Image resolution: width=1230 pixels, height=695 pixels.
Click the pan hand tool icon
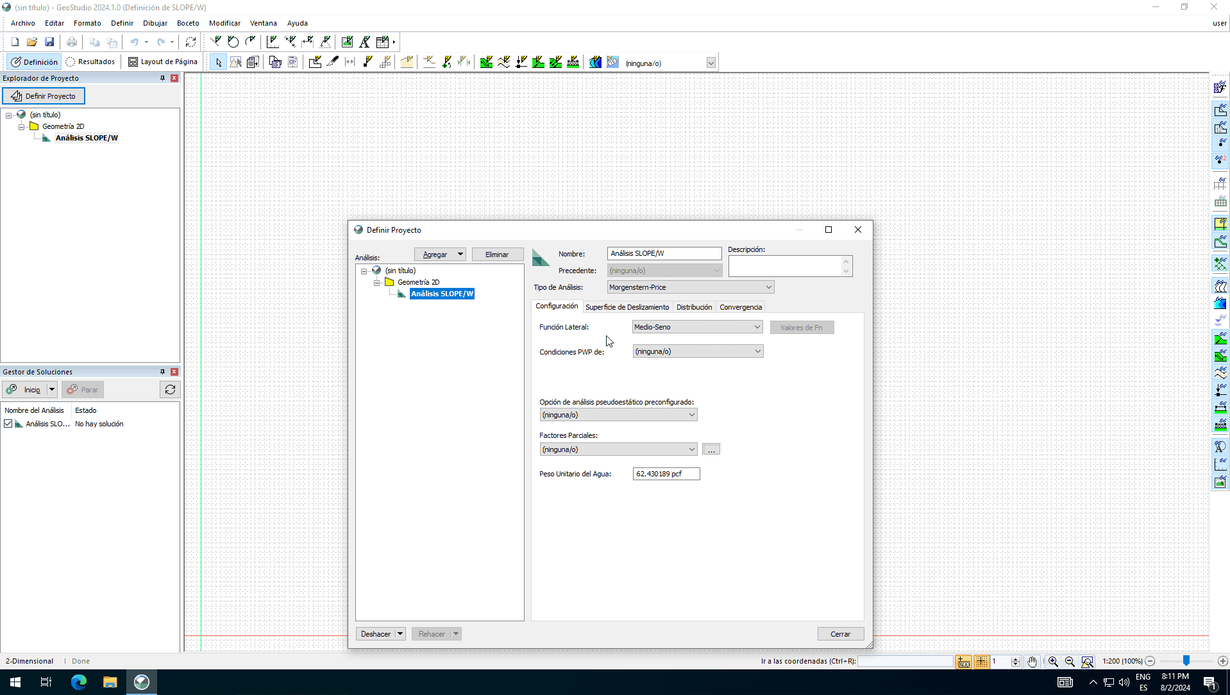coord(1032,661)
